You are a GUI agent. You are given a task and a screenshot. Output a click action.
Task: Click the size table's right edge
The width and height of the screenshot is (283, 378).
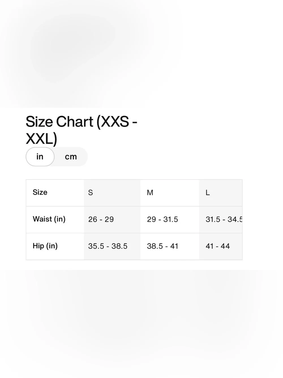(x=242, y=219)
